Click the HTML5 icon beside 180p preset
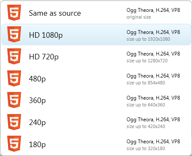This screenshot has width=192, height=156. [14, 144]
